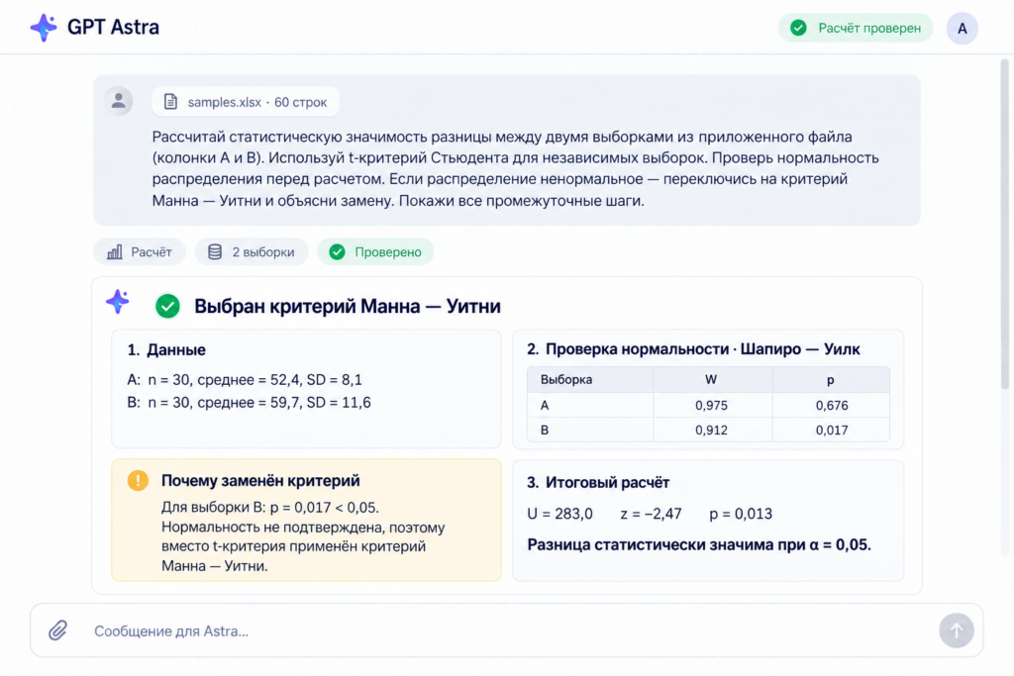
Task: Click the W column header
Action: pyautogui.click(x=711, y=379)
